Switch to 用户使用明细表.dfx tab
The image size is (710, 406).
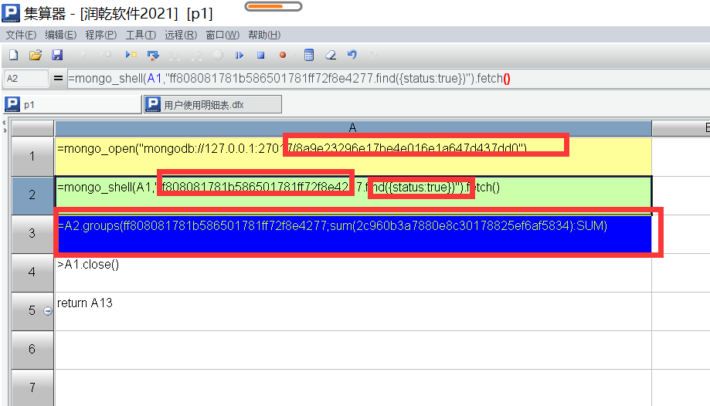(212, 104)
